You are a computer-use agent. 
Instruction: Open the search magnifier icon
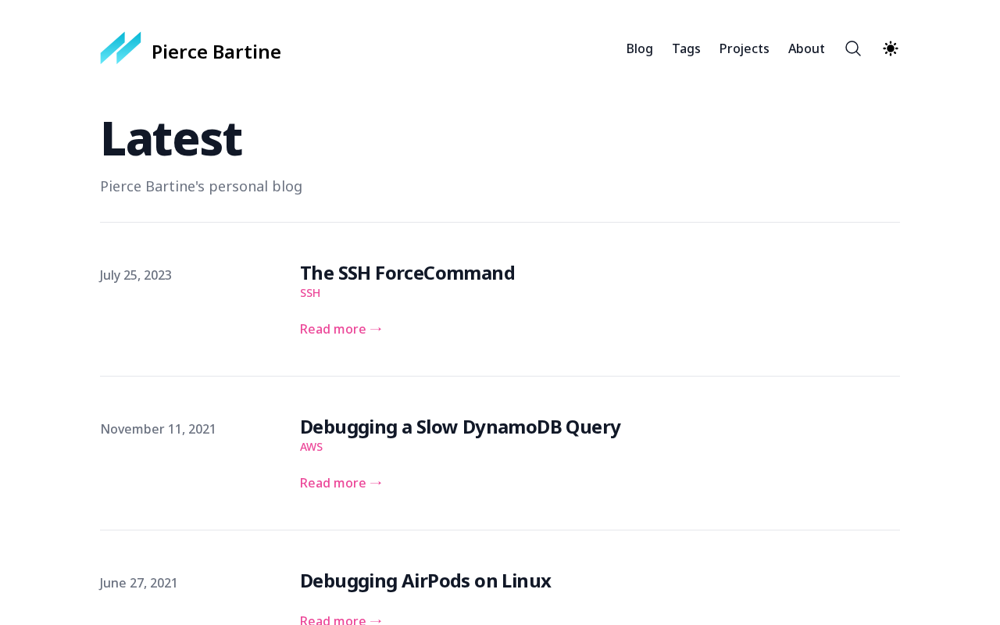853,48
